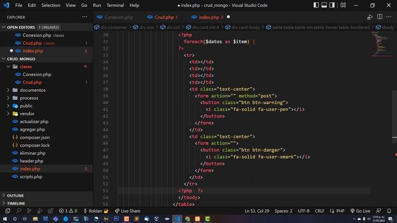
Task: Toggle the Primary Side Bar layout button
Action: [316, 5]
